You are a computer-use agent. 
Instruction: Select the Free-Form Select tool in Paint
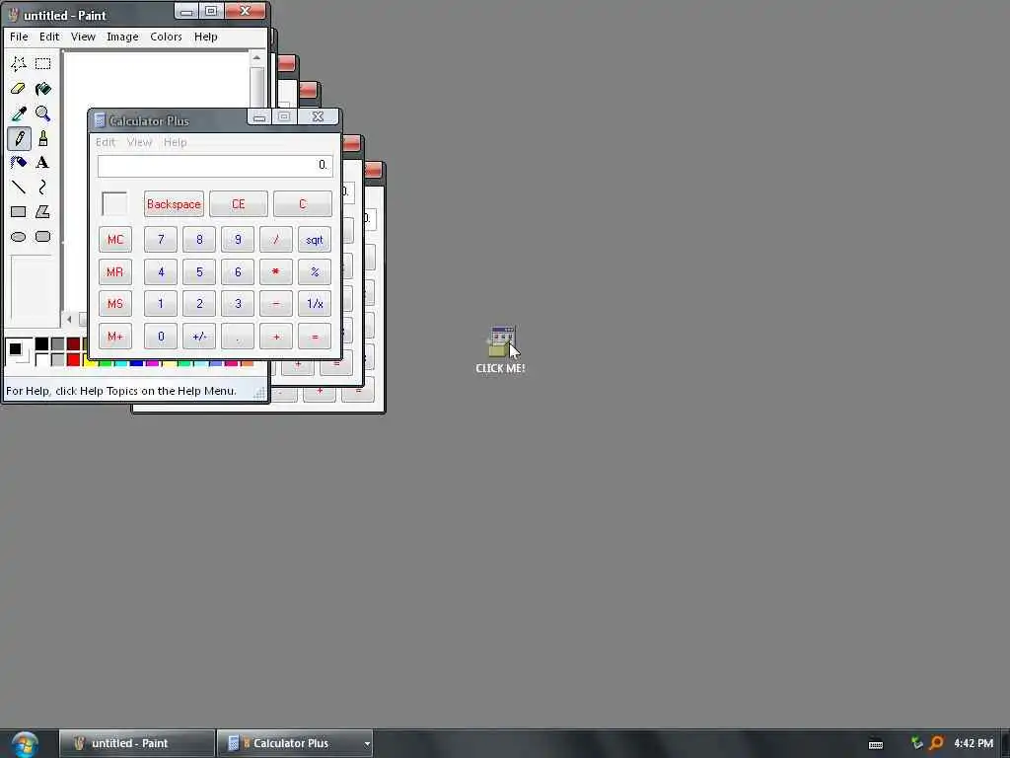point(19,63)
